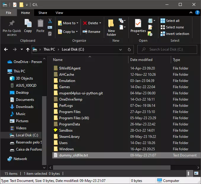The height and width of the screenshot is (184, 201).
Task: Open the View ribbon tab
Action: [x=59, y=13]
